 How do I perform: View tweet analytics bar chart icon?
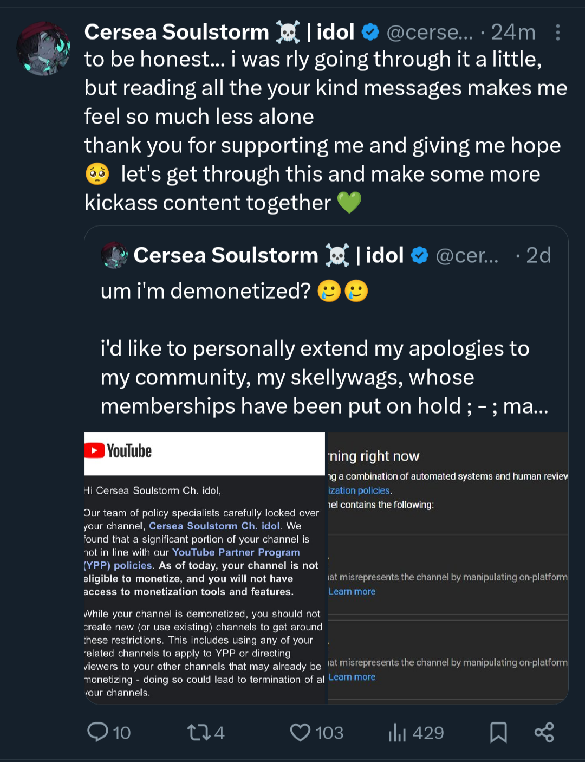[x=397, y=733]
